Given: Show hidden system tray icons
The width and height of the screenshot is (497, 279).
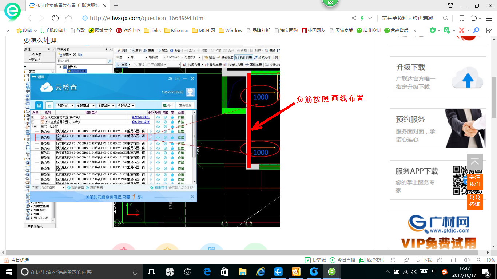Looking at the screenshot, I should click(x=387, y=272).
